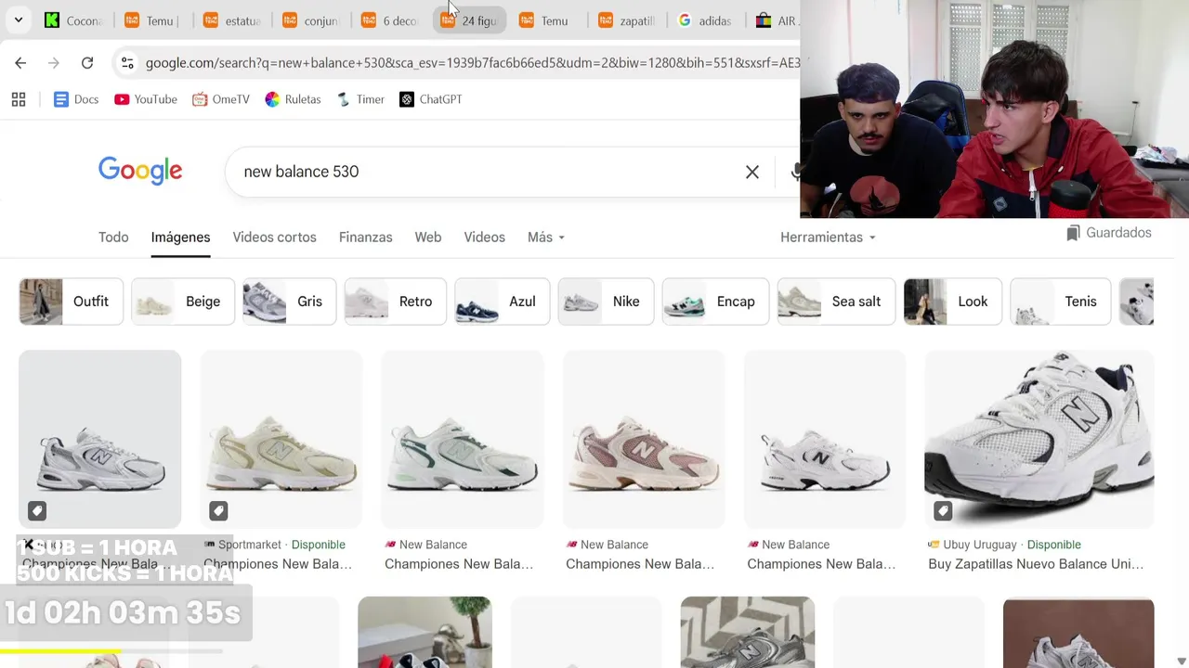Open the green-accent New Balance shoe image
The width and height of the screenshot is (1189, 668).
click(x=463, y=439)
